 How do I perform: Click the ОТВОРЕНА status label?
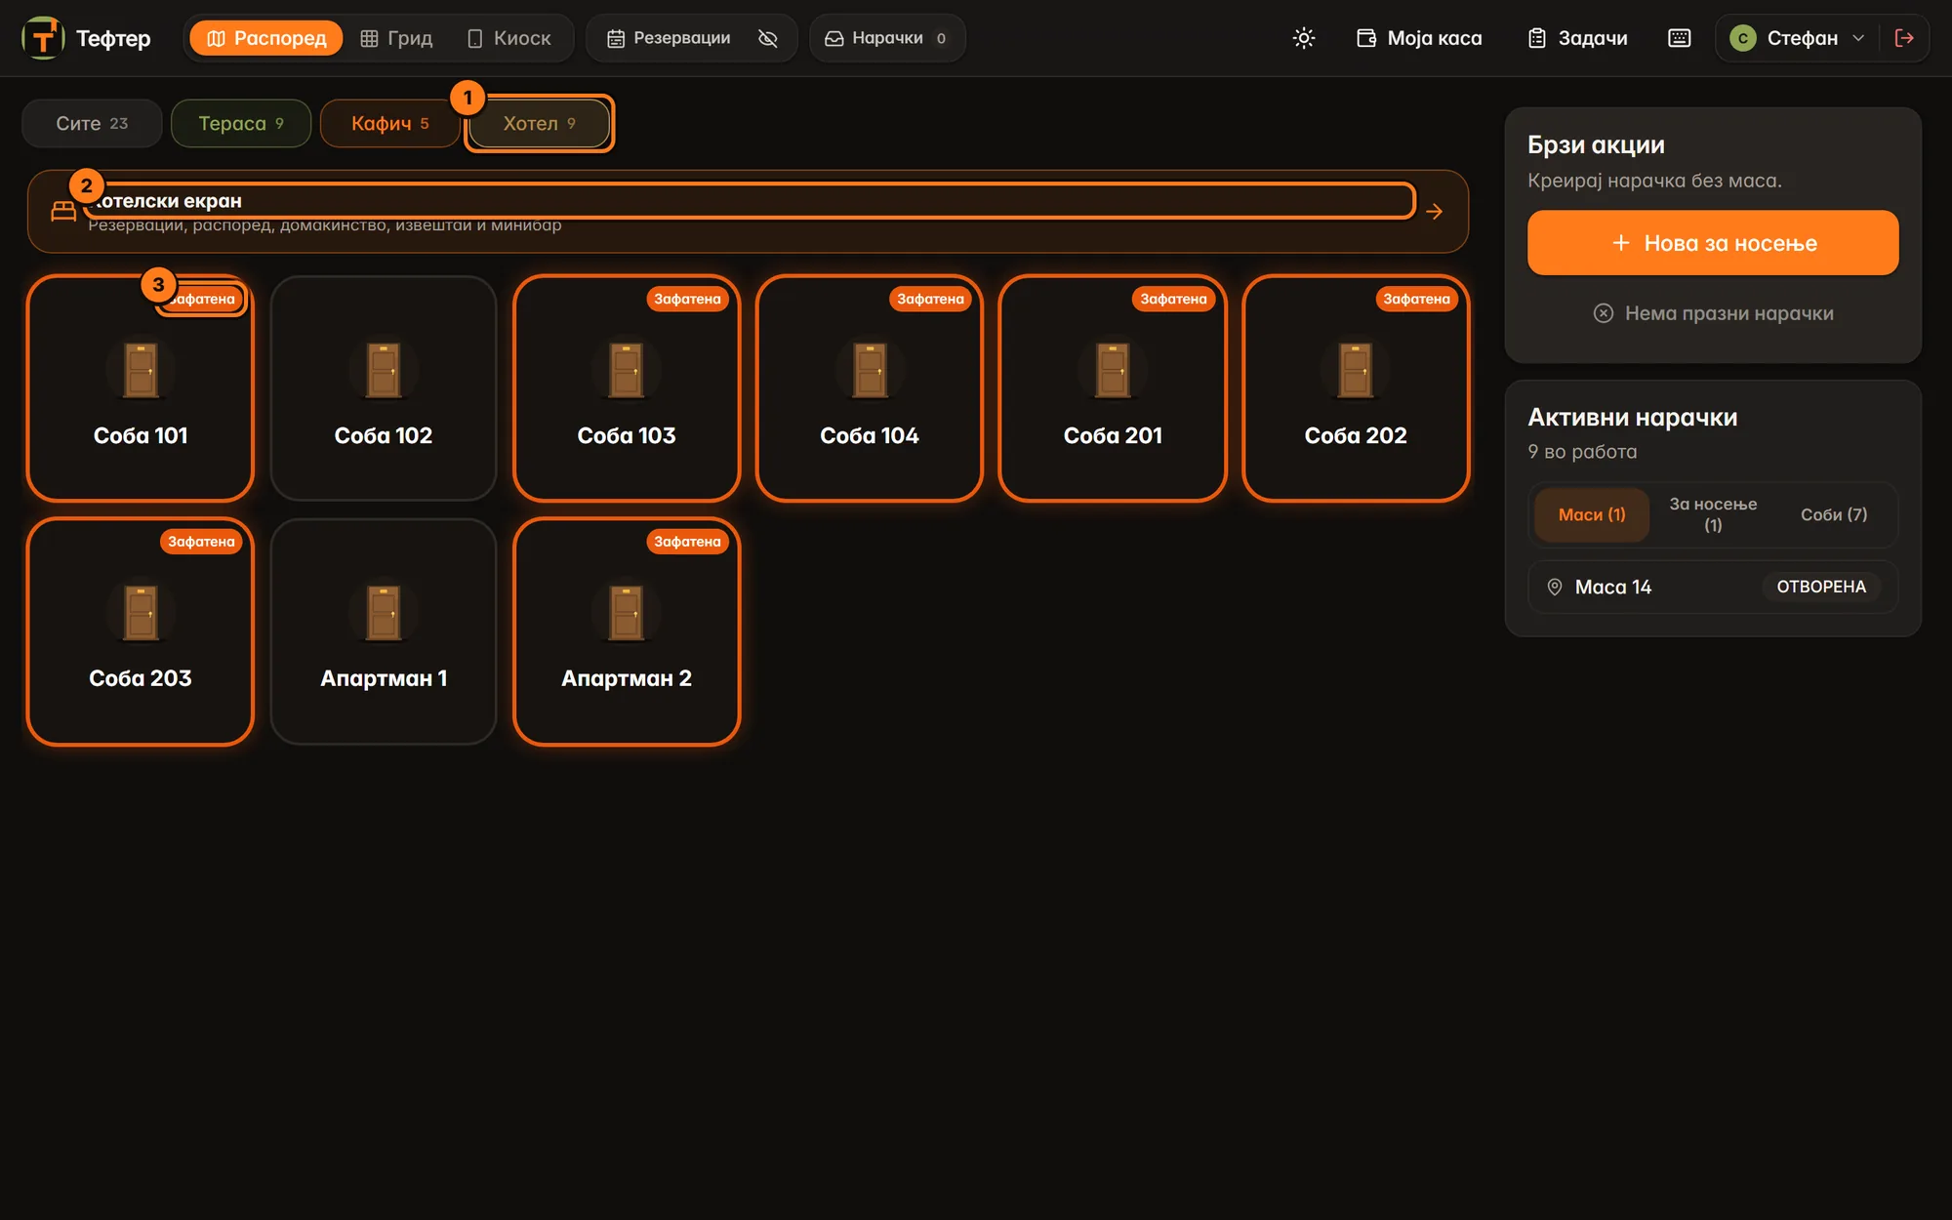[x=1821, y=587]
